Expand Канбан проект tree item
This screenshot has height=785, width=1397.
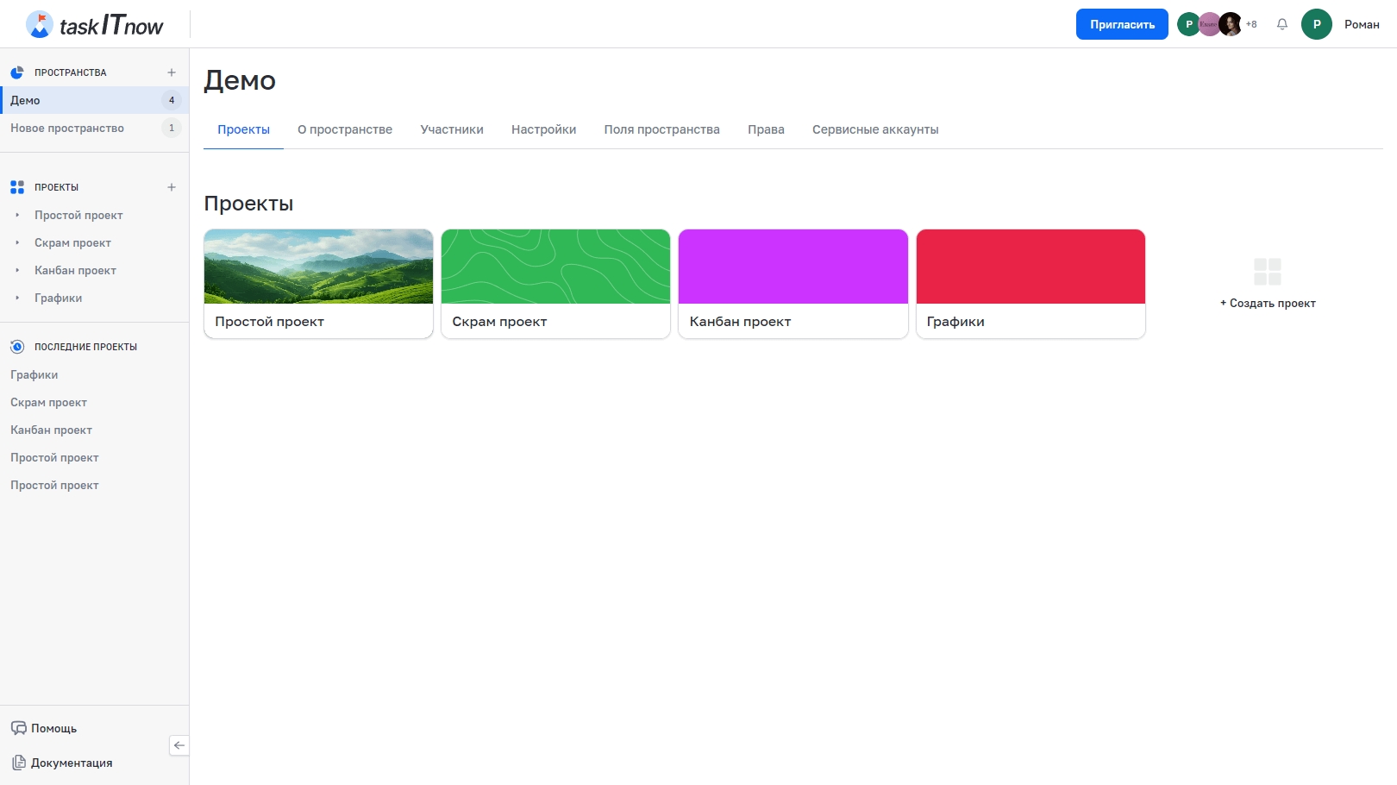pos(17,270)
